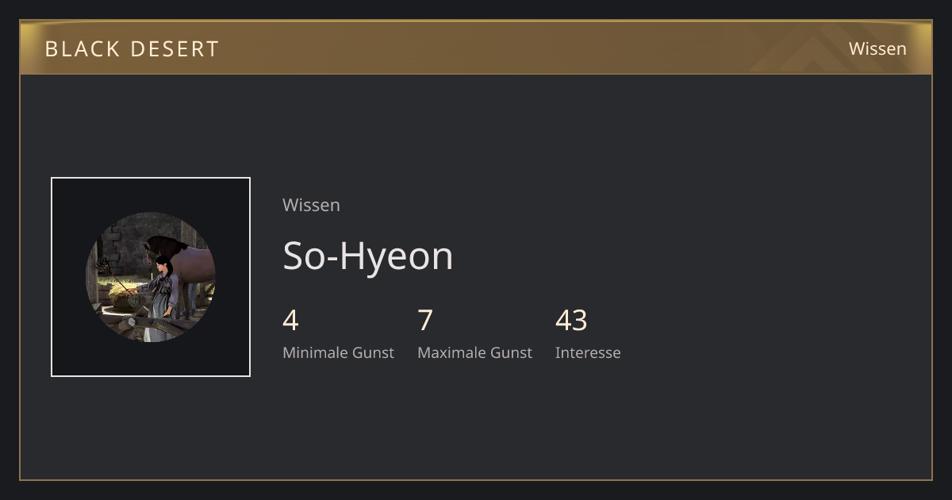Viewport: 952px width, 500px height.
Task: Open the Wissen link in gold header
Action: tap(877, 48)
